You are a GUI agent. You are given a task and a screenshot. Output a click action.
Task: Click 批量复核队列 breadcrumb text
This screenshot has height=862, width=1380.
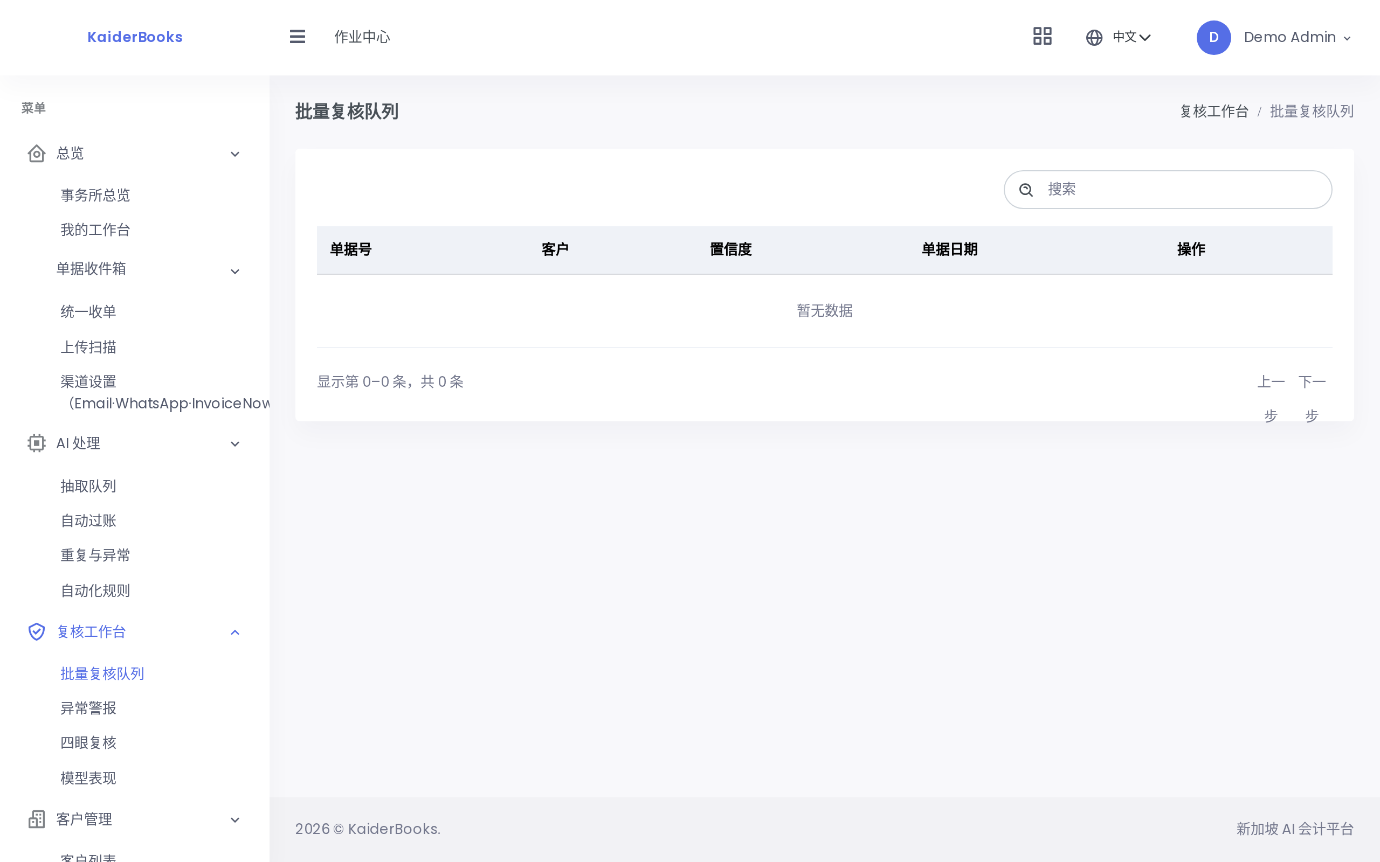(1312, 111)
